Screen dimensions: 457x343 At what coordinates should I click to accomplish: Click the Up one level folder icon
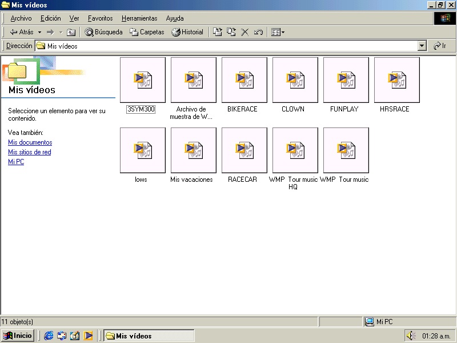[71, 33]
